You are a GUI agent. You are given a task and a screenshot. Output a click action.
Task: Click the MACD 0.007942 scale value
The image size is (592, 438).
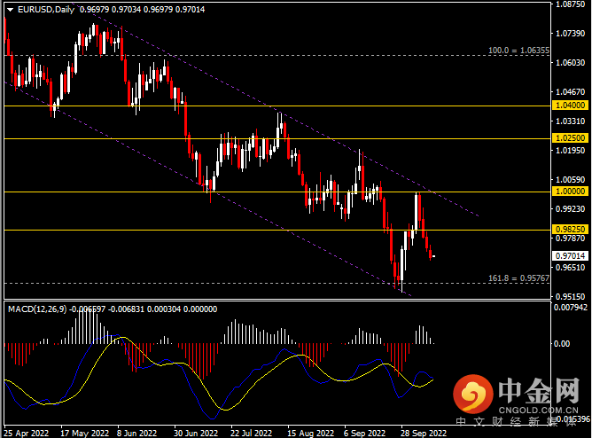[571, 308]
